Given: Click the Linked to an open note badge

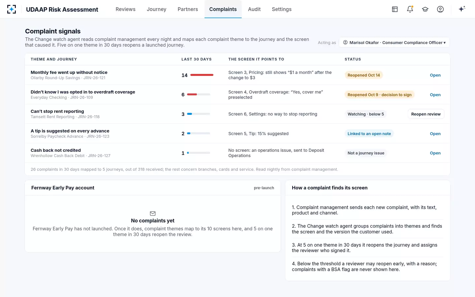Looking at the screenshot, I should coord(369,134).
